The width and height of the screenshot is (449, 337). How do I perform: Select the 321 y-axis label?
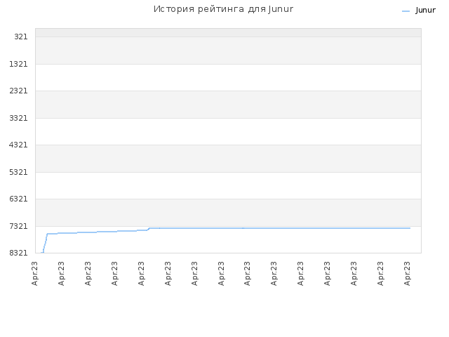(x=21, y=37)
